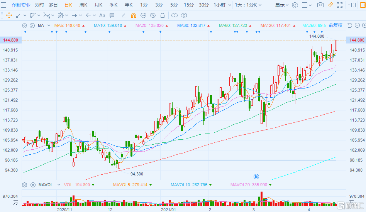
Task: Toggle magnet snap mode for drawings
Action: (133, 15)
